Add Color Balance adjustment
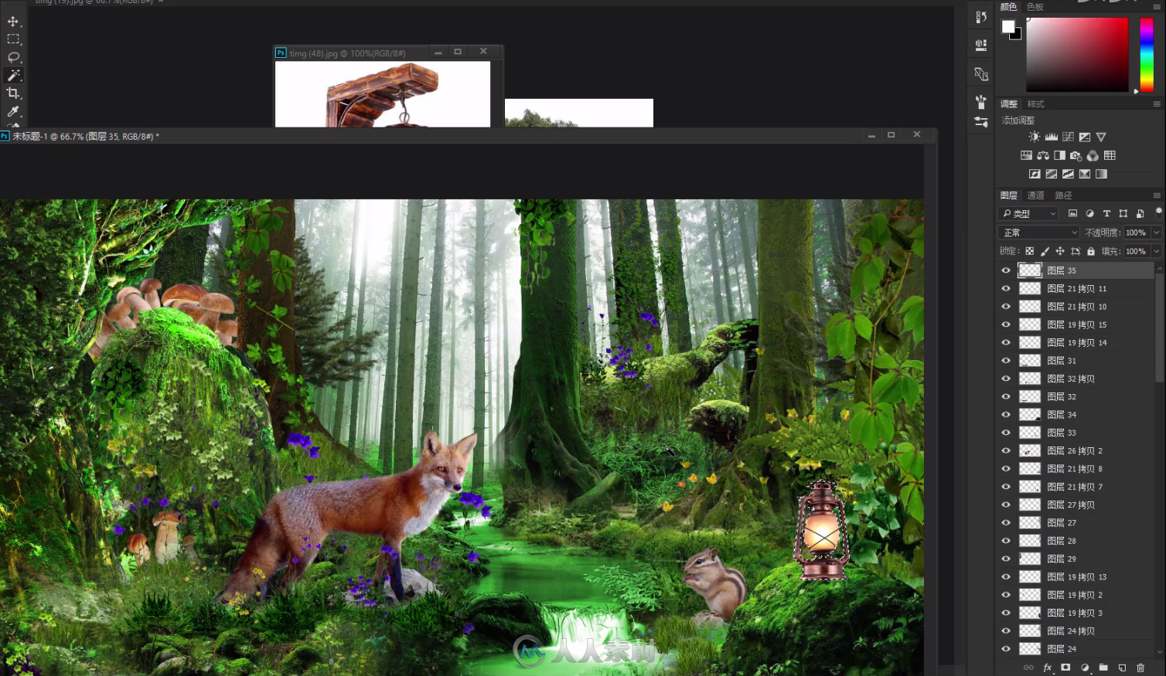1166x676 pixels. coord(1043,155)
